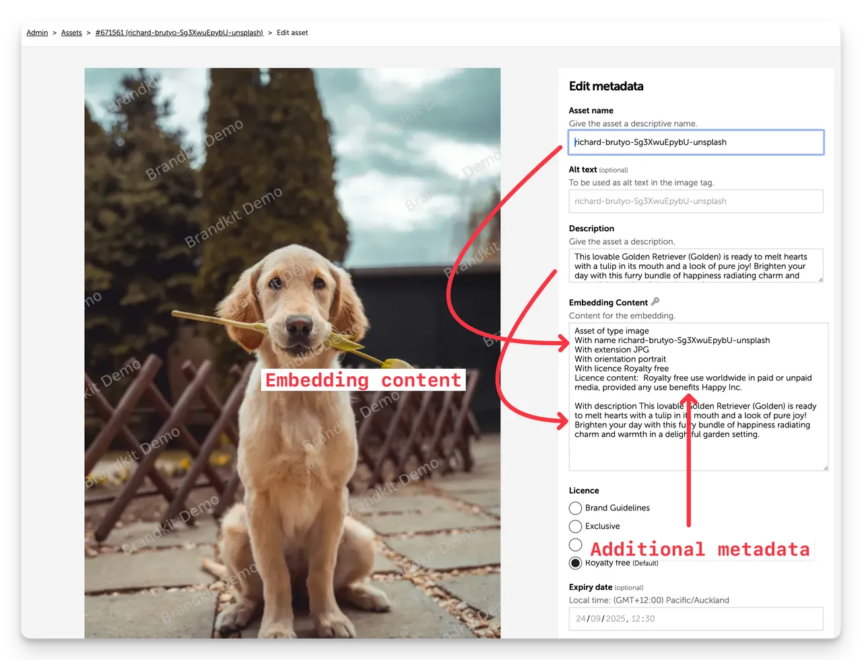Click into the Asset name field
Screen dimensions: 862x660
pyautogui.click(x=696, y=142)
